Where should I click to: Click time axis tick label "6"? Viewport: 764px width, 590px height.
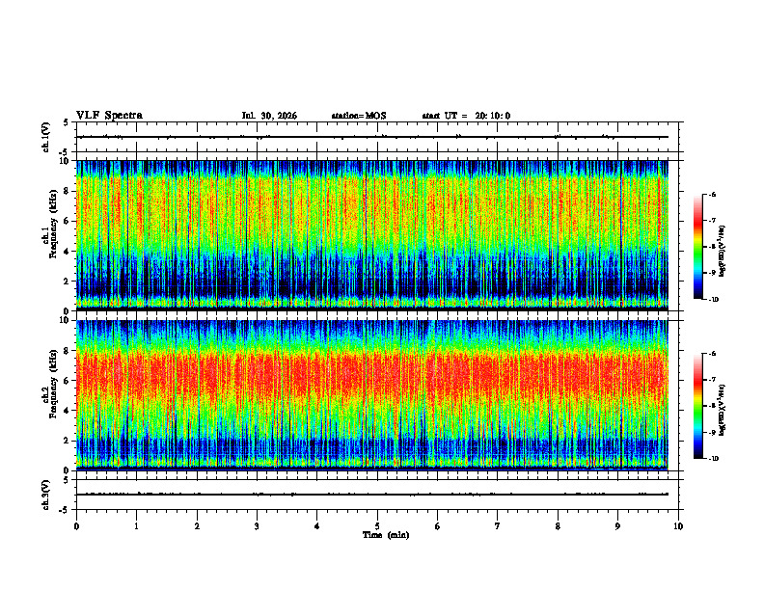click(x=438, y=526)
